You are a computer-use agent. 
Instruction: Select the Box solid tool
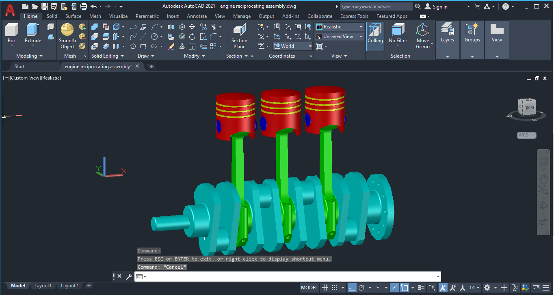pyautogui.click(x=12, y=33)
